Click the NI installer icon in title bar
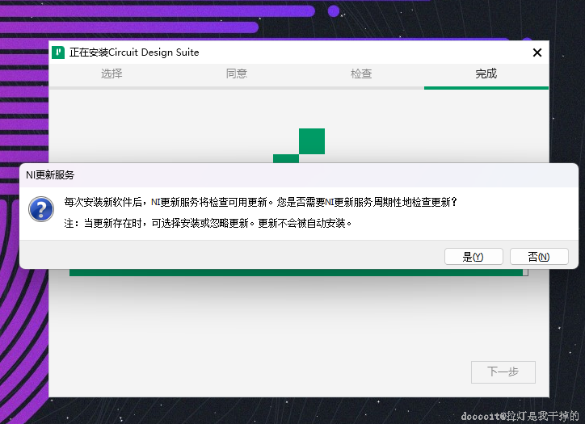Viewport: 585px width, 424px height. pos(58,52)
